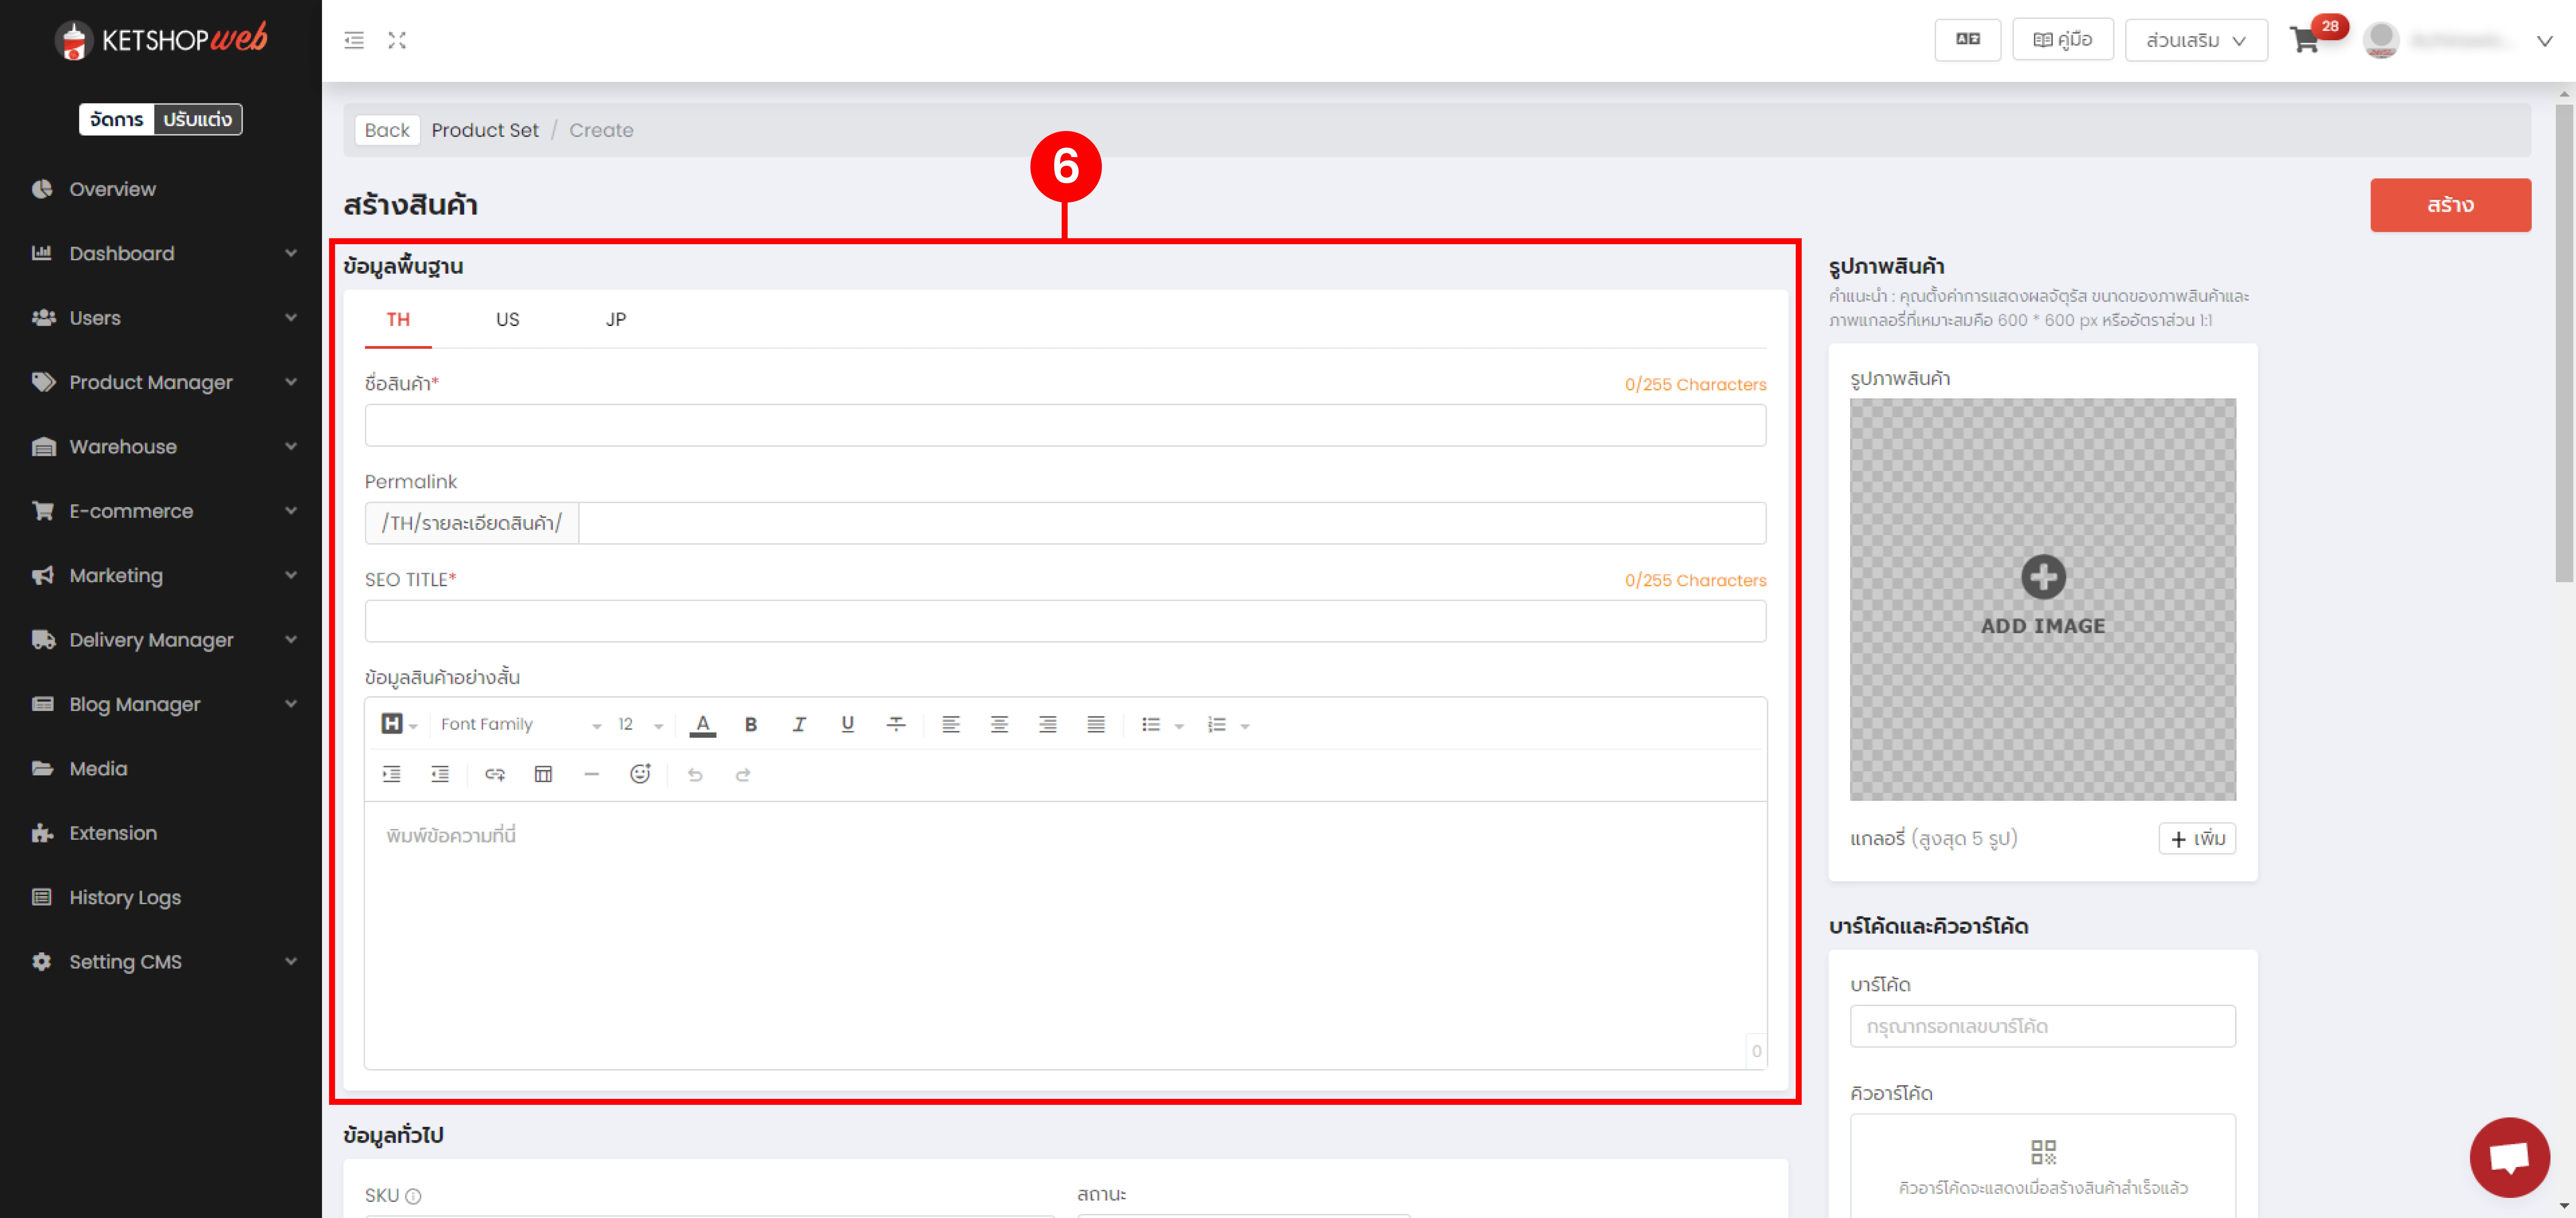Center align the text
Screen dimensions: 2576x1218
tap(999, 724)
